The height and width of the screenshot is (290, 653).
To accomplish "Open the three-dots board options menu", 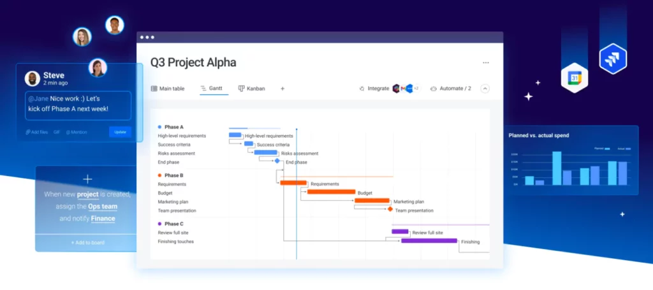I will click(486, 62).
